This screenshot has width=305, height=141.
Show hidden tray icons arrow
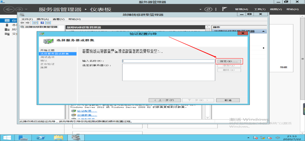coord(249,138)
